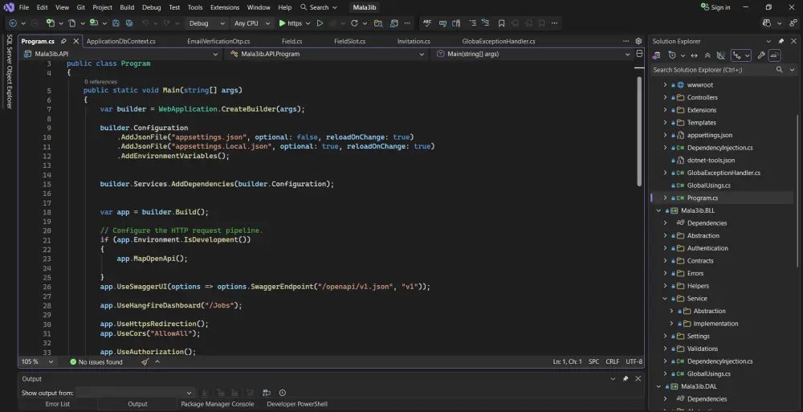Image resolution: width=803 pixels, height=412 pixels.
Task: Open the Show output from dropdown
Action: click(x=135, y=393)
